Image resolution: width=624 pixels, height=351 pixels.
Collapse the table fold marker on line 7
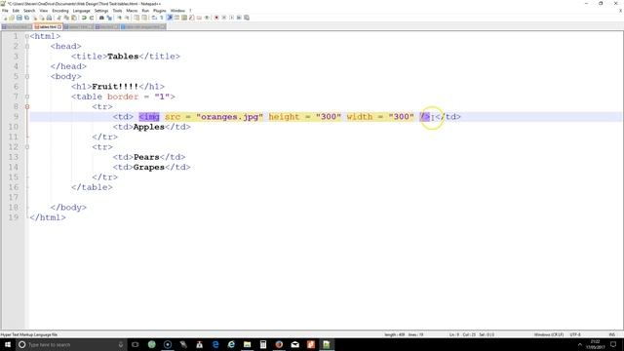click(27, 97)
